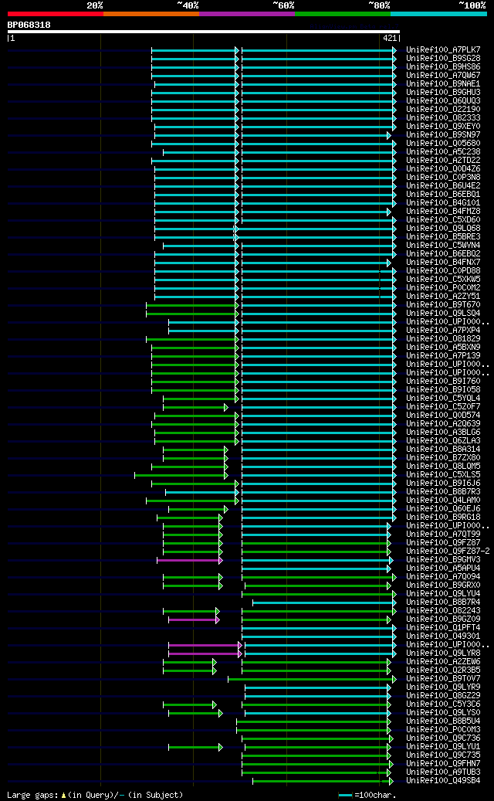Select the UniRef100_O82243 label
494x801 pixels.
tap(443, 610)
